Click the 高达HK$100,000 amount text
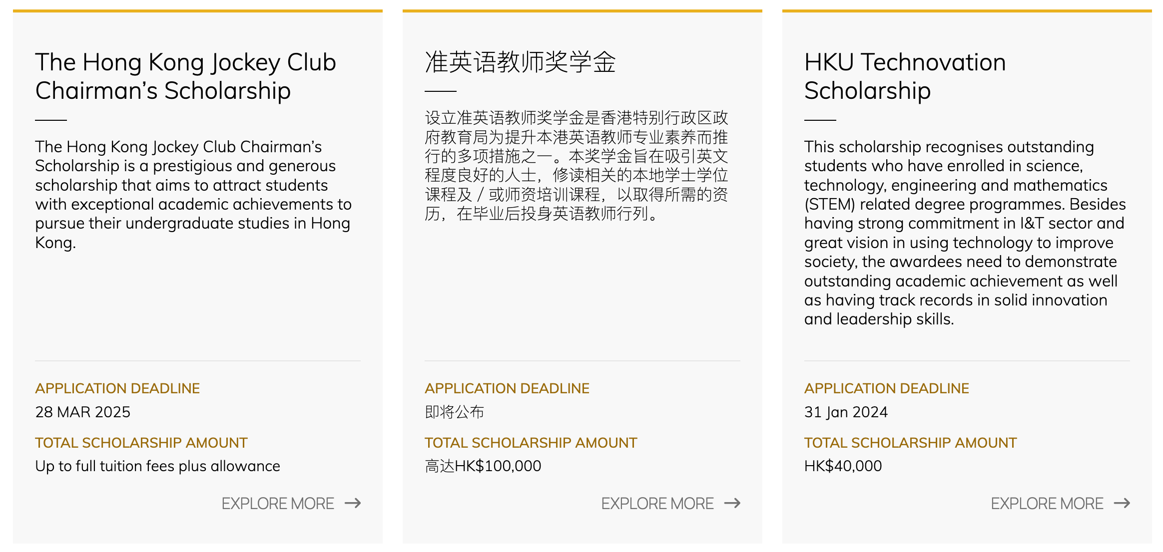The image size is (1163, 552). click(x=483, y=466)
